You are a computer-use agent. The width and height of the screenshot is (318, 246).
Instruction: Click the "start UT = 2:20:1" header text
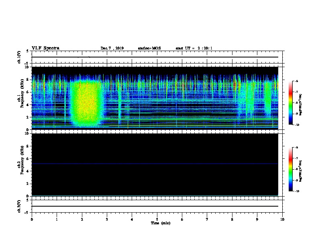pos(194,48)
